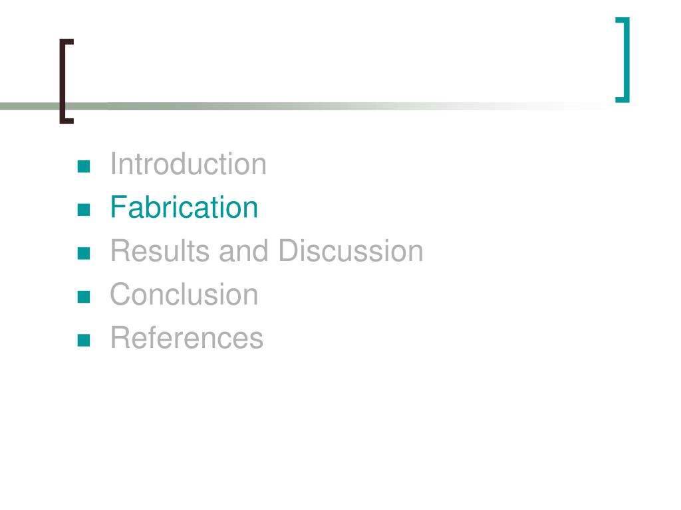The image size is (681, 510).
Task: Open the Results and Discussion entry
Action: click(267, 251)
